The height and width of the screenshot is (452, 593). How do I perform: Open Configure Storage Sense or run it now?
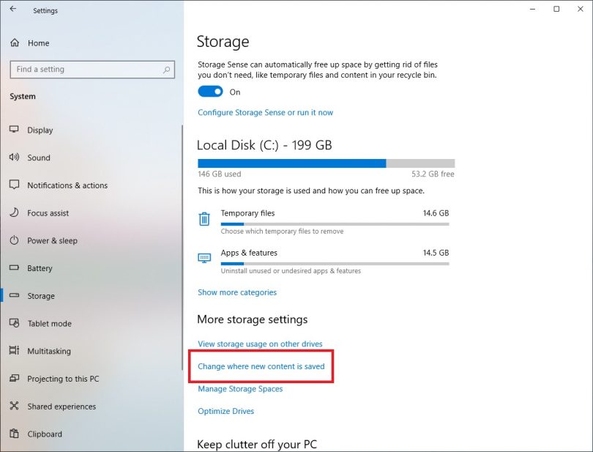point(265,112)
